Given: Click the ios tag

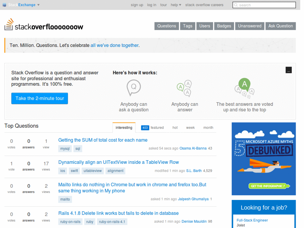Looking at the screenshot, I should point(62,171).
